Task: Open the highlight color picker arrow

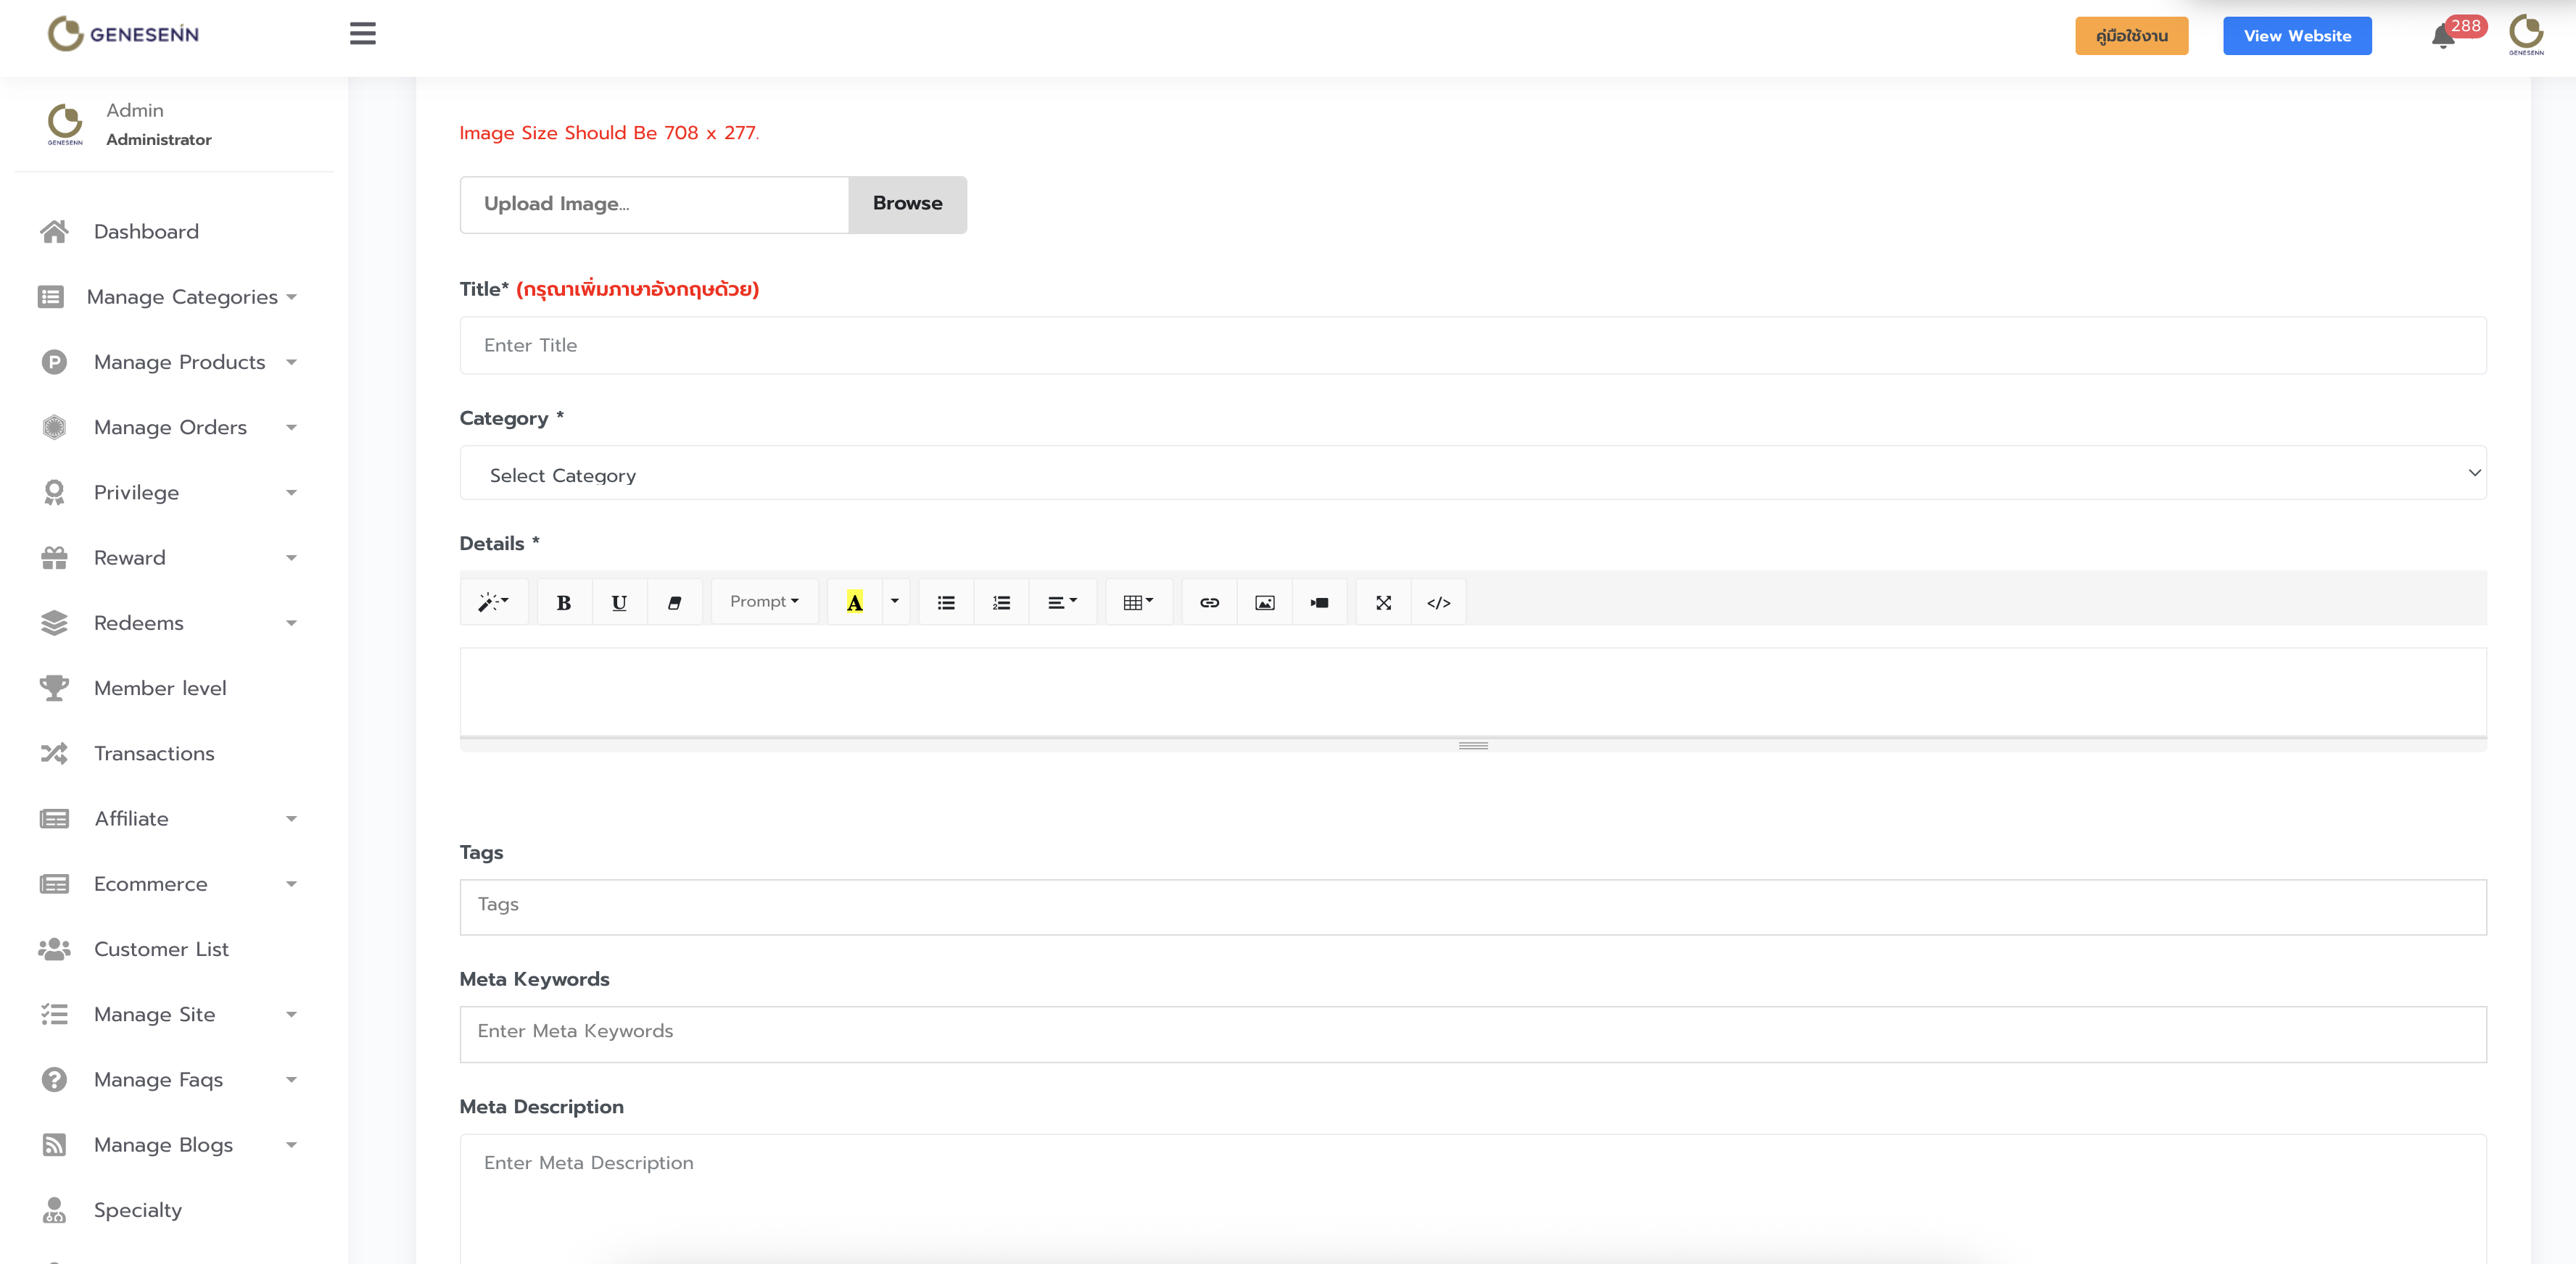Action: [x=895, y=602]
